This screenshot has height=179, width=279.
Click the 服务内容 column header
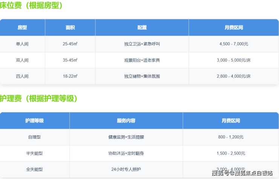pos(126,121)
